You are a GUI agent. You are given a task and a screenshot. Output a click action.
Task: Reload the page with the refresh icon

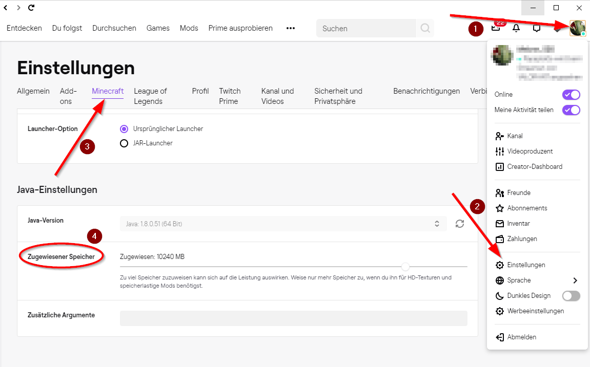(32, 8)
